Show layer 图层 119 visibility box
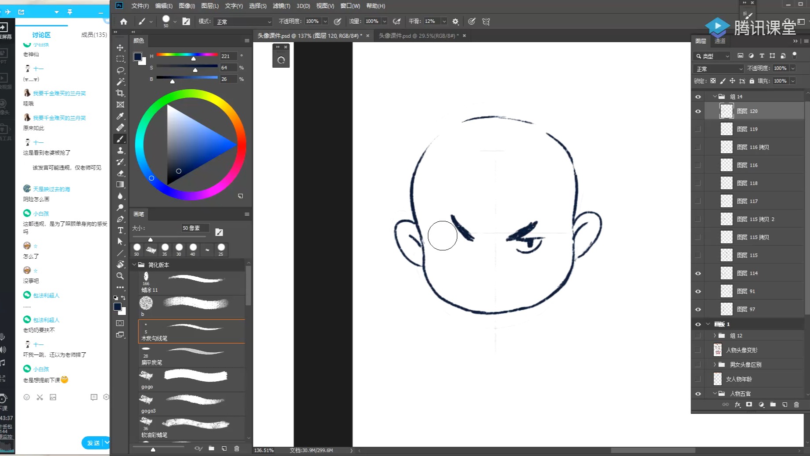This screenshot has height=456, width=810. 698,129
